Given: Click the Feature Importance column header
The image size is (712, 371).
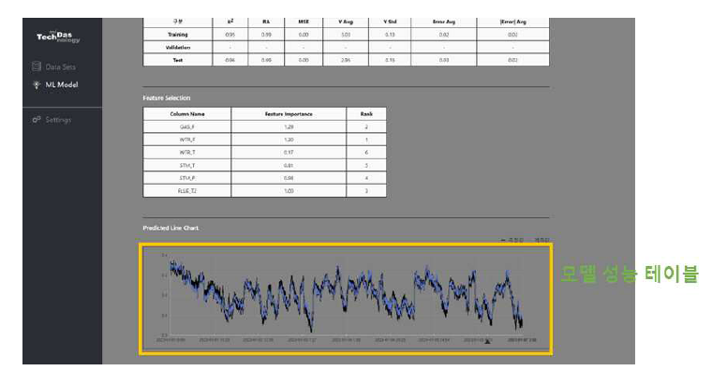Looking at the screenshot, I should (x=289, y=114).
